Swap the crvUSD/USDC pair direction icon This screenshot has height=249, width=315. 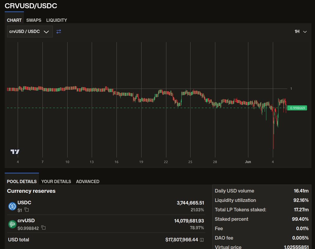click(x=59, y=31)
